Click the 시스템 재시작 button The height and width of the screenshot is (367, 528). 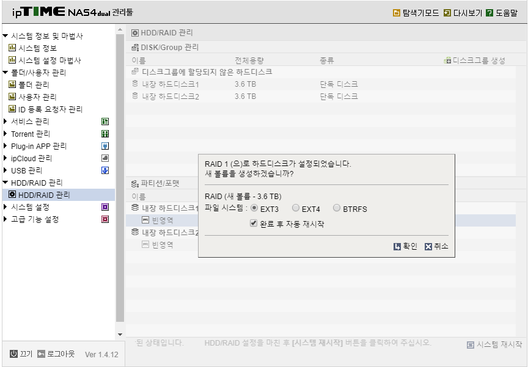coord(494,344)
